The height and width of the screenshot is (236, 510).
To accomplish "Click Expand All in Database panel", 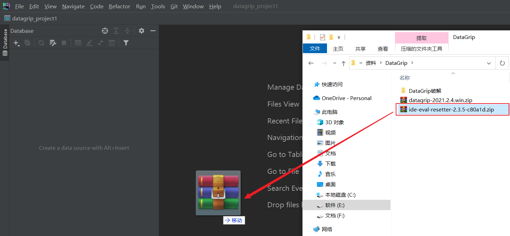I will point(116,31).
